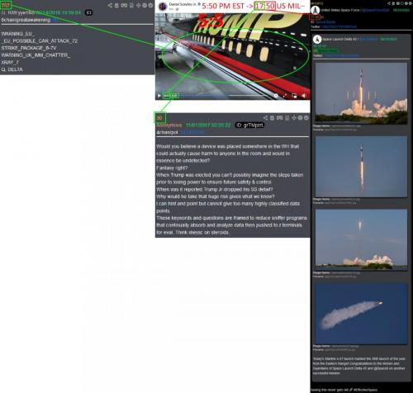Play the Trump plane video
The height and width of the screenshot is (393, 413).
tap(159, 96)
